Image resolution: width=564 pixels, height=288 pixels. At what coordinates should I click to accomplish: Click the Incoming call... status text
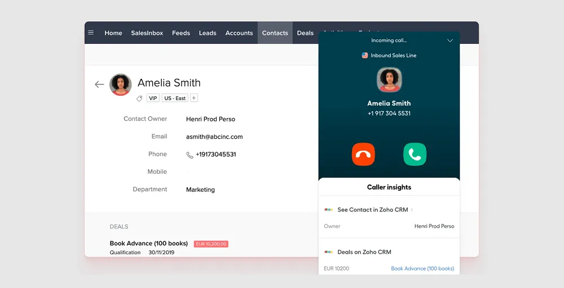pyautogui.click(x=389, y=40)
